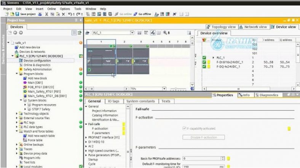Click the back navigation arrow in Project tree
The image size is (300, 168).
(x=15, y=33)
